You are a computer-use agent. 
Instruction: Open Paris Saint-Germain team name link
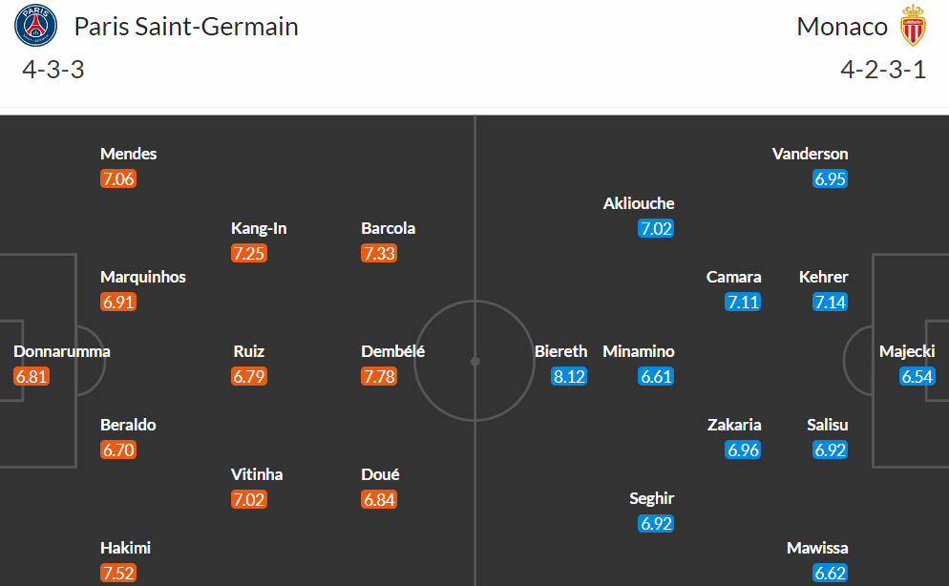coord(186,27)
